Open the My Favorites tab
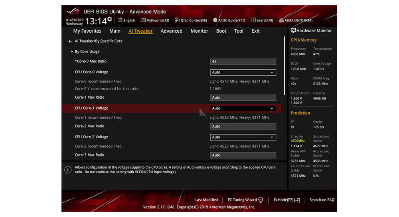 (x=87, y=31)
